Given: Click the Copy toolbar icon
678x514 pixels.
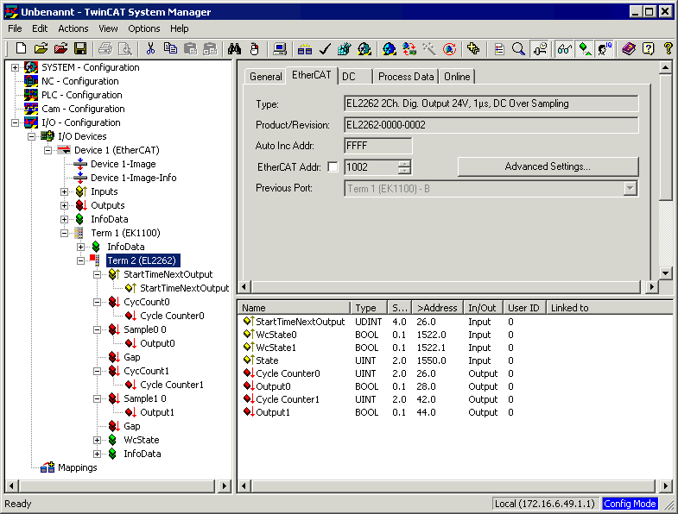Looking at the screenshot, I should 170,49.
